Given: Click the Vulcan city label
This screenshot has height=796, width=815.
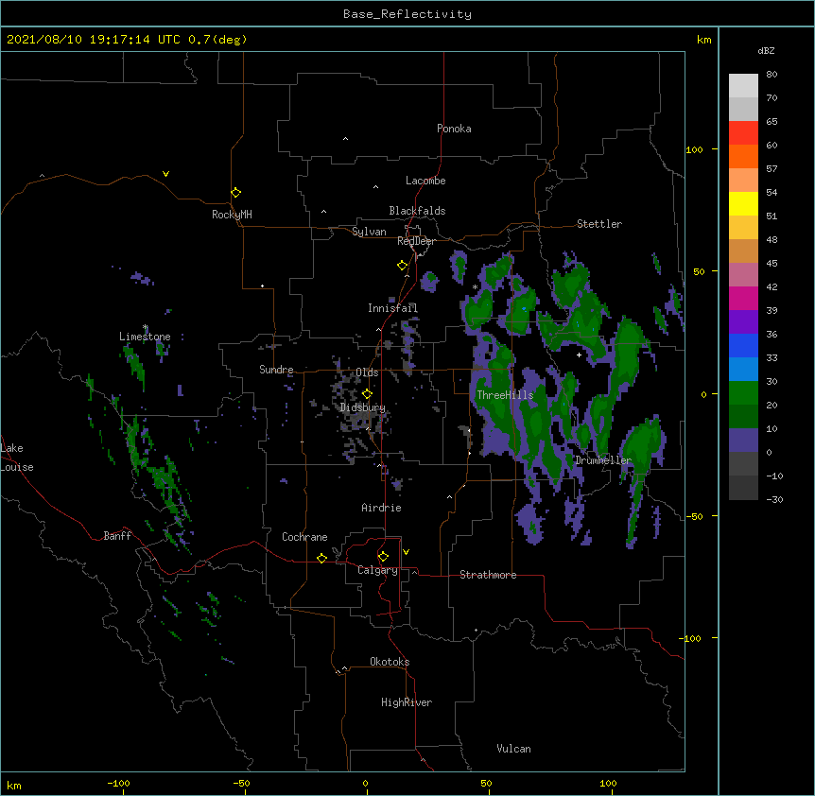Looking at the screenshot, I should coord(513,749).
